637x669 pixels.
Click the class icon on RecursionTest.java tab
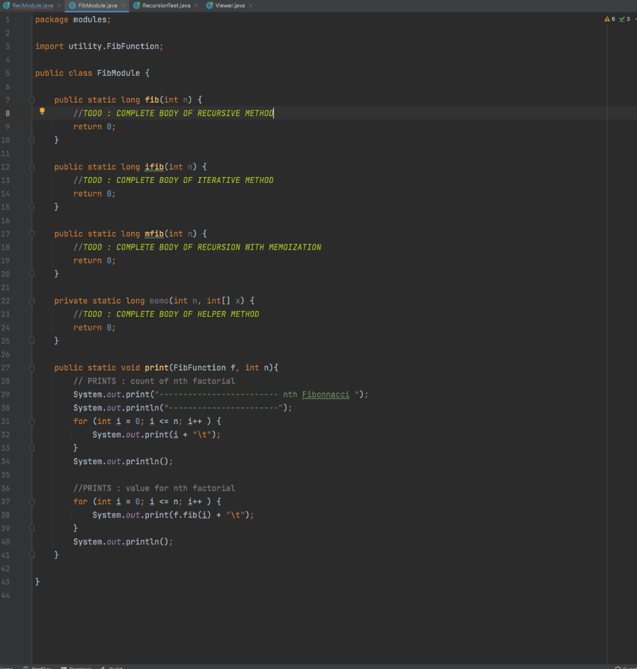[136, 5]
